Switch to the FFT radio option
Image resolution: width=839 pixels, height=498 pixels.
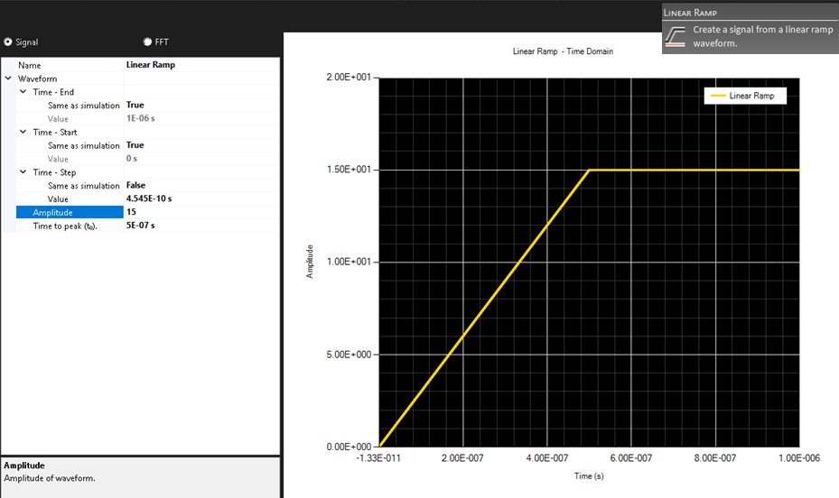click(x=147, y=41)
